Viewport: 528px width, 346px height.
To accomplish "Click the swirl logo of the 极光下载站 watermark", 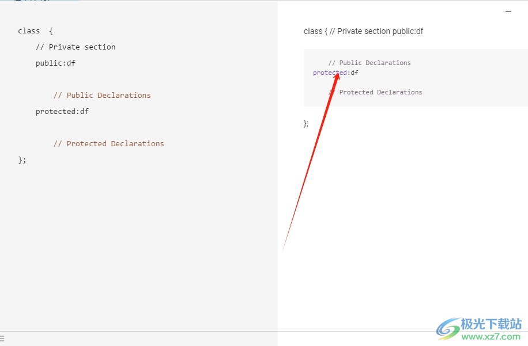I will (448, 329).
